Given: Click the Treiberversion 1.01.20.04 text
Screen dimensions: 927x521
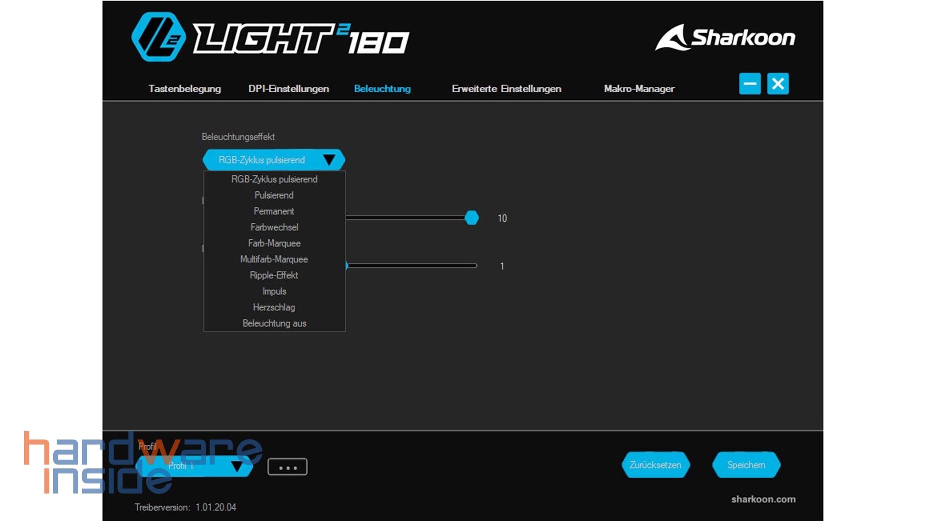Looking at the screenshot, I should 185,507.
